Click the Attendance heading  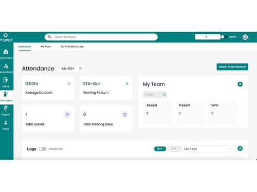(x=38, y=69)
